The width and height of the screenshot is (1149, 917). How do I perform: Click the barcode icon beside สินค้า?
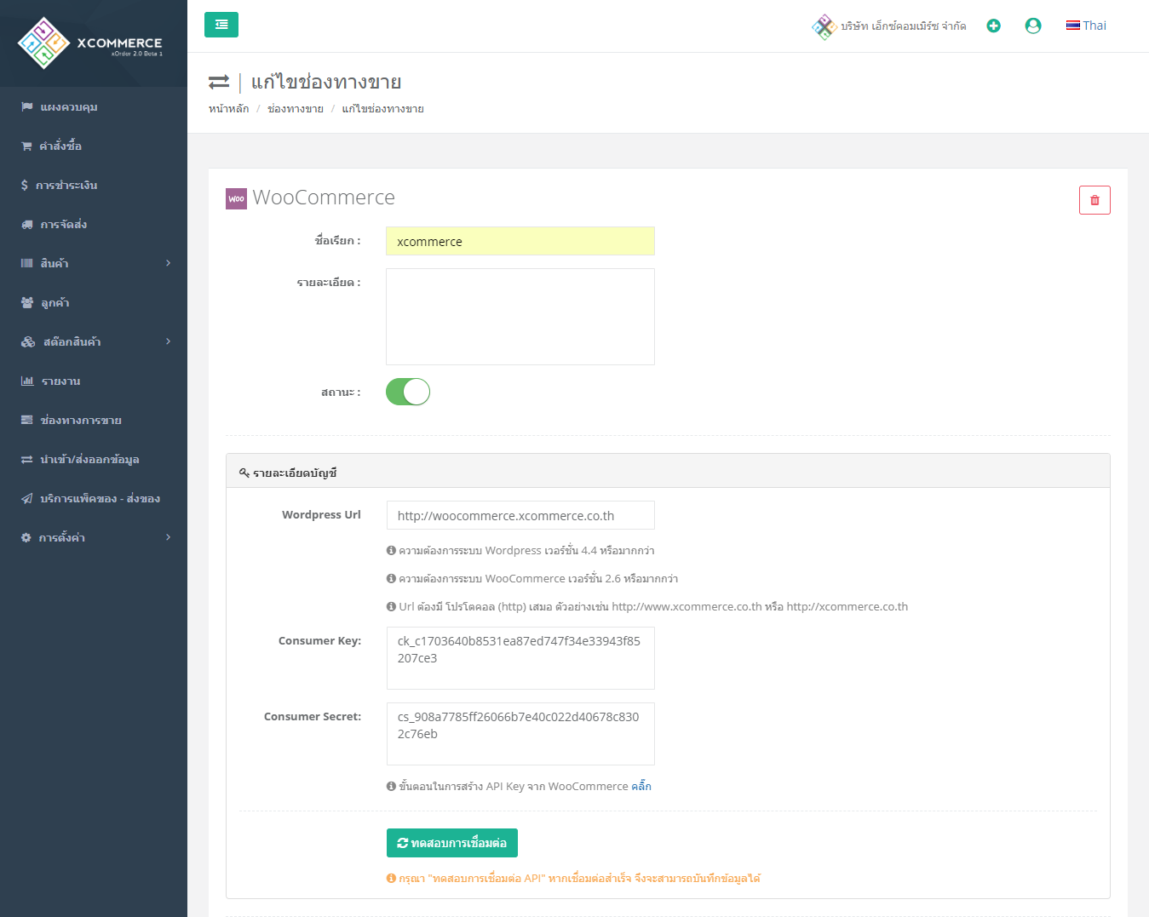pos(26,263)
